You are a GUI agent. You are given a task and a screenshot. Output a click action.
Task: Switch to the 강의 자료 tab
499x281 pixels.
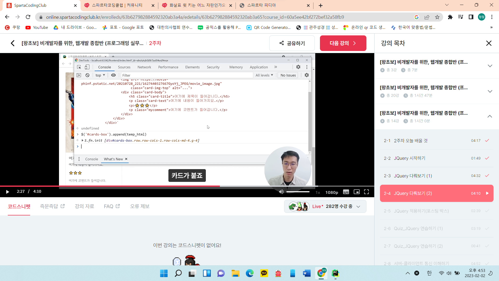84,206
